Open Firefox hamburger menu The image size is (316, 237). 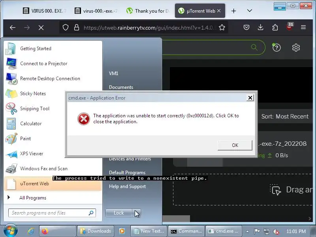click(x=303, y=27)
